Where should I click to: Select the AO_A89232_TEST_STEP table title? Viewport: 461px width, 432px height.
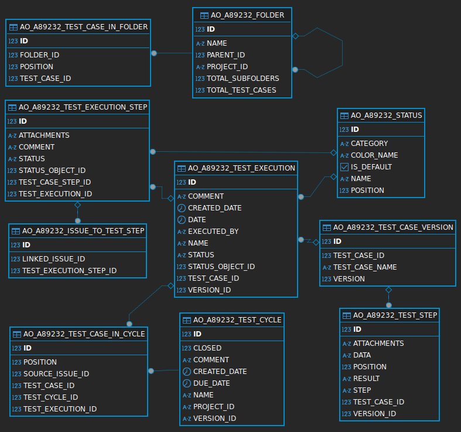click(x=395, y=315)
